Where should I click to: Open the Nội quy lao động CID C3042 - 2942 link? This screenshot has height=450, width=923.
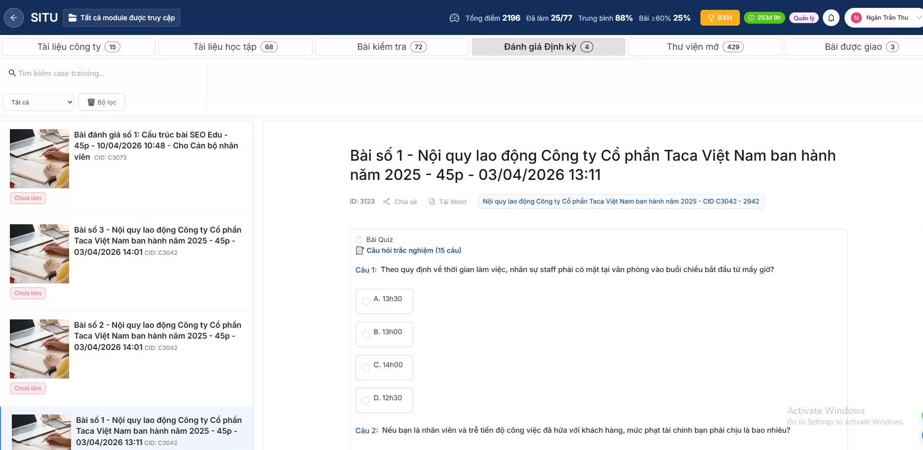(x=621, y=202)
